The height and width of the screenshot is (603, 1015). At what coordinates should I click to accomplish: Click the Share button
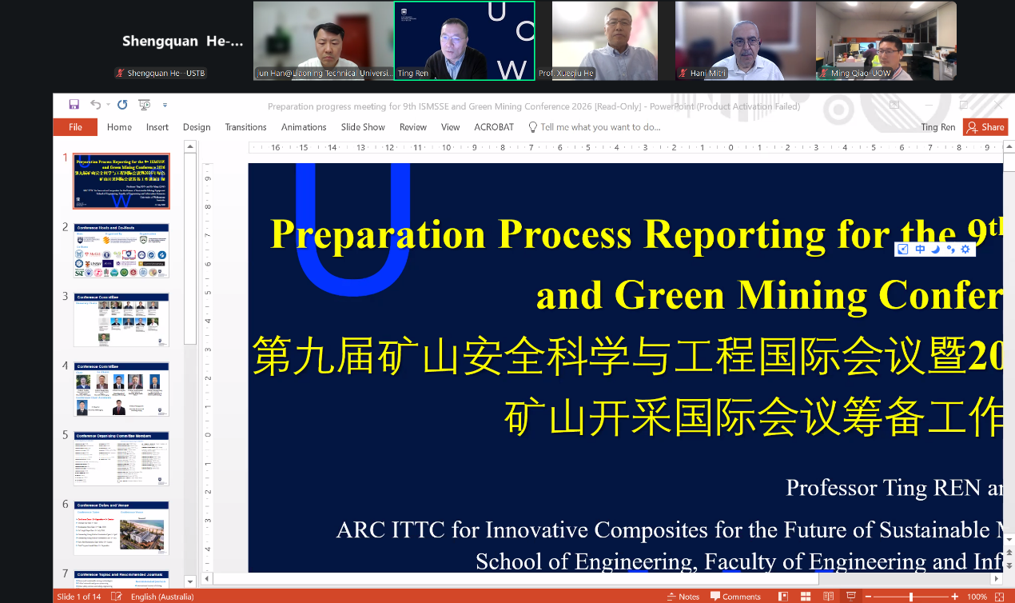(x=985, y=127)
